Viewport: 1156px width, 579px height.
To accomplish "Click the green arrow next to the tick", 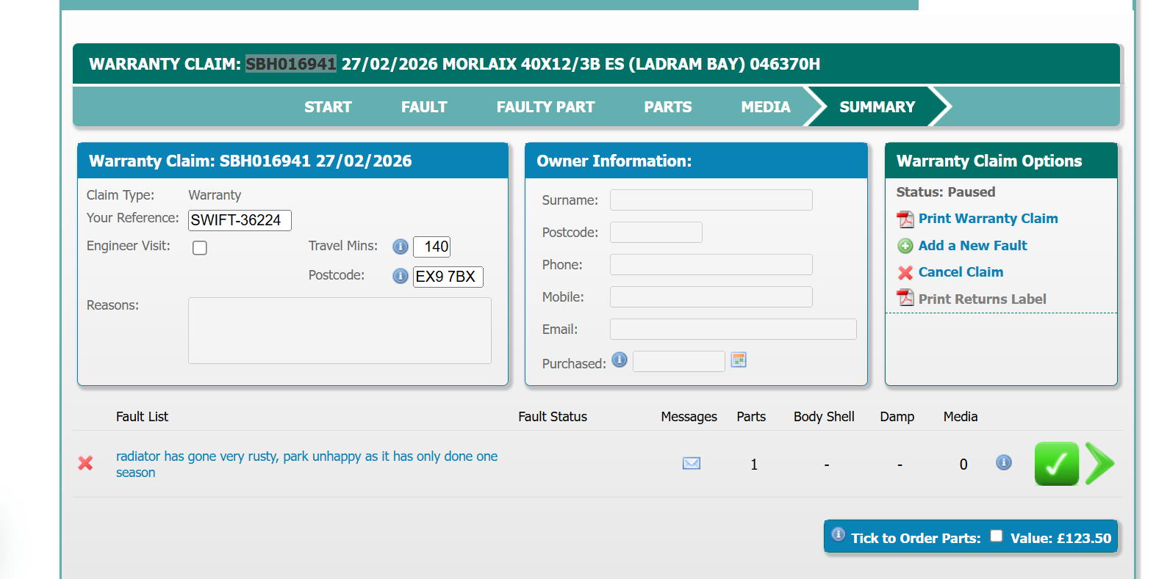I will point(1099,464).
